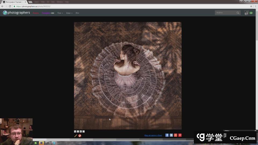The image size is (258, 145).
Task: Expand the Еще dropdown menu
Action: 69,13
